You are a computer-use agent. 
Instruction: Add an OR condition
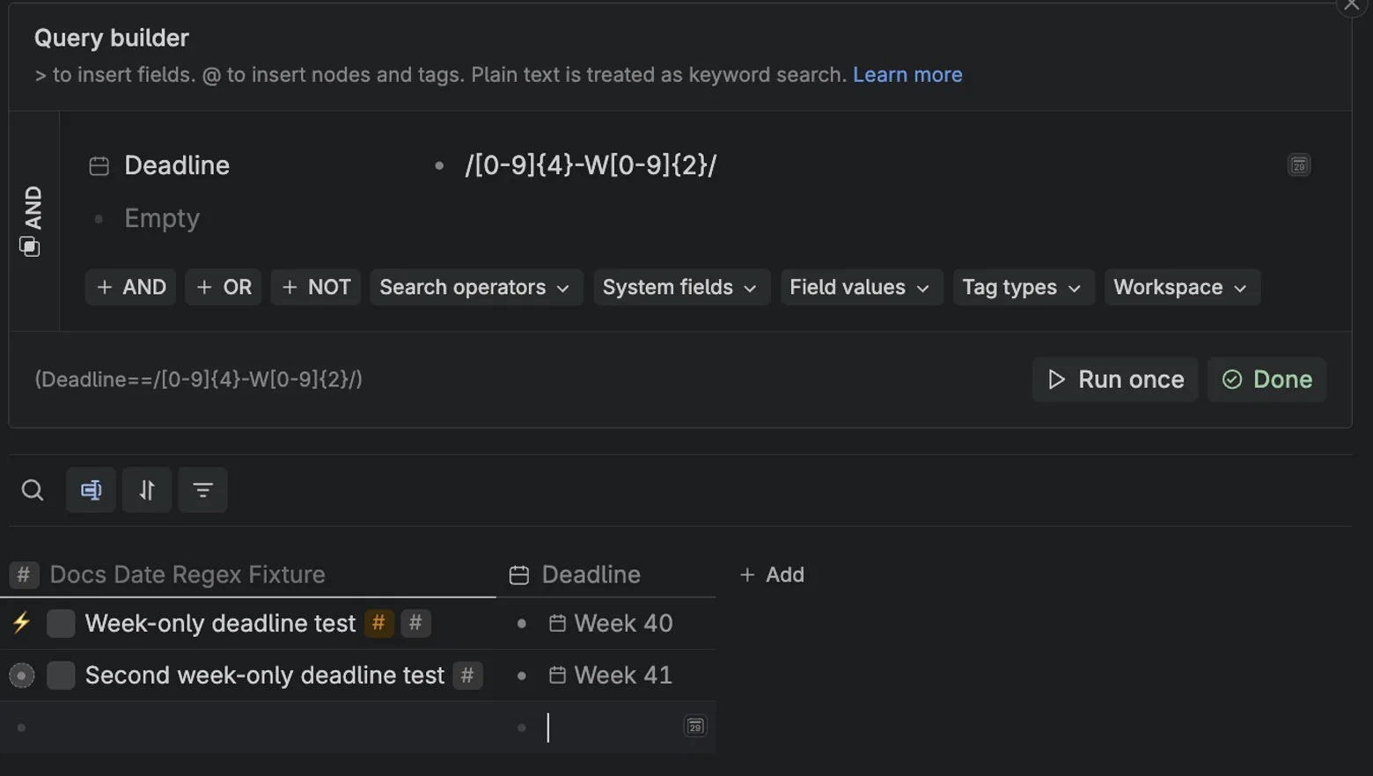pos(224,288)
